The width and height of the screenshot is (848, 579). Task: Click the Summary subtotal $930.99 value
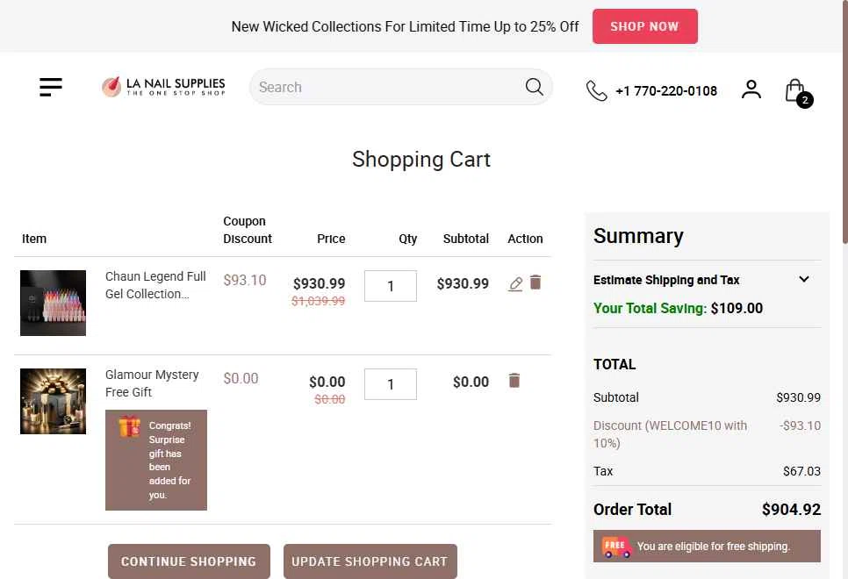798,398
